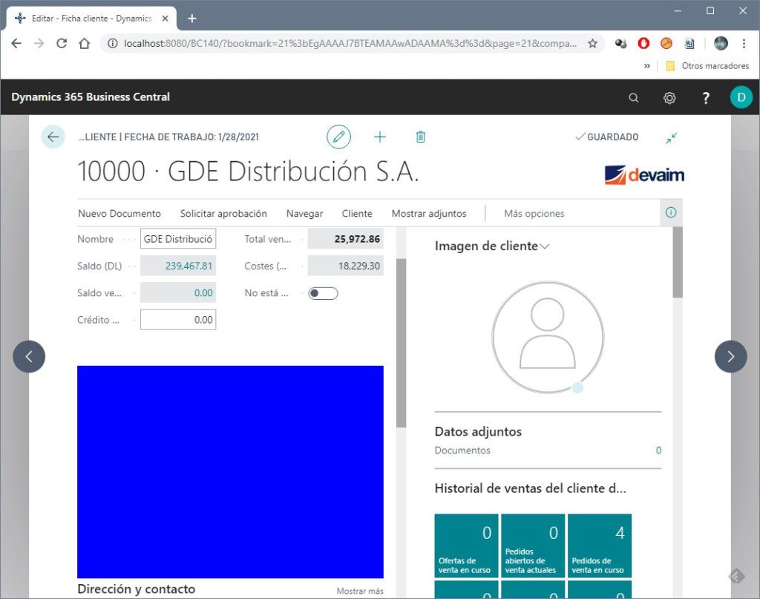Bookmark this page with the star icon
The image size is (760, 599).
point(592,44)
